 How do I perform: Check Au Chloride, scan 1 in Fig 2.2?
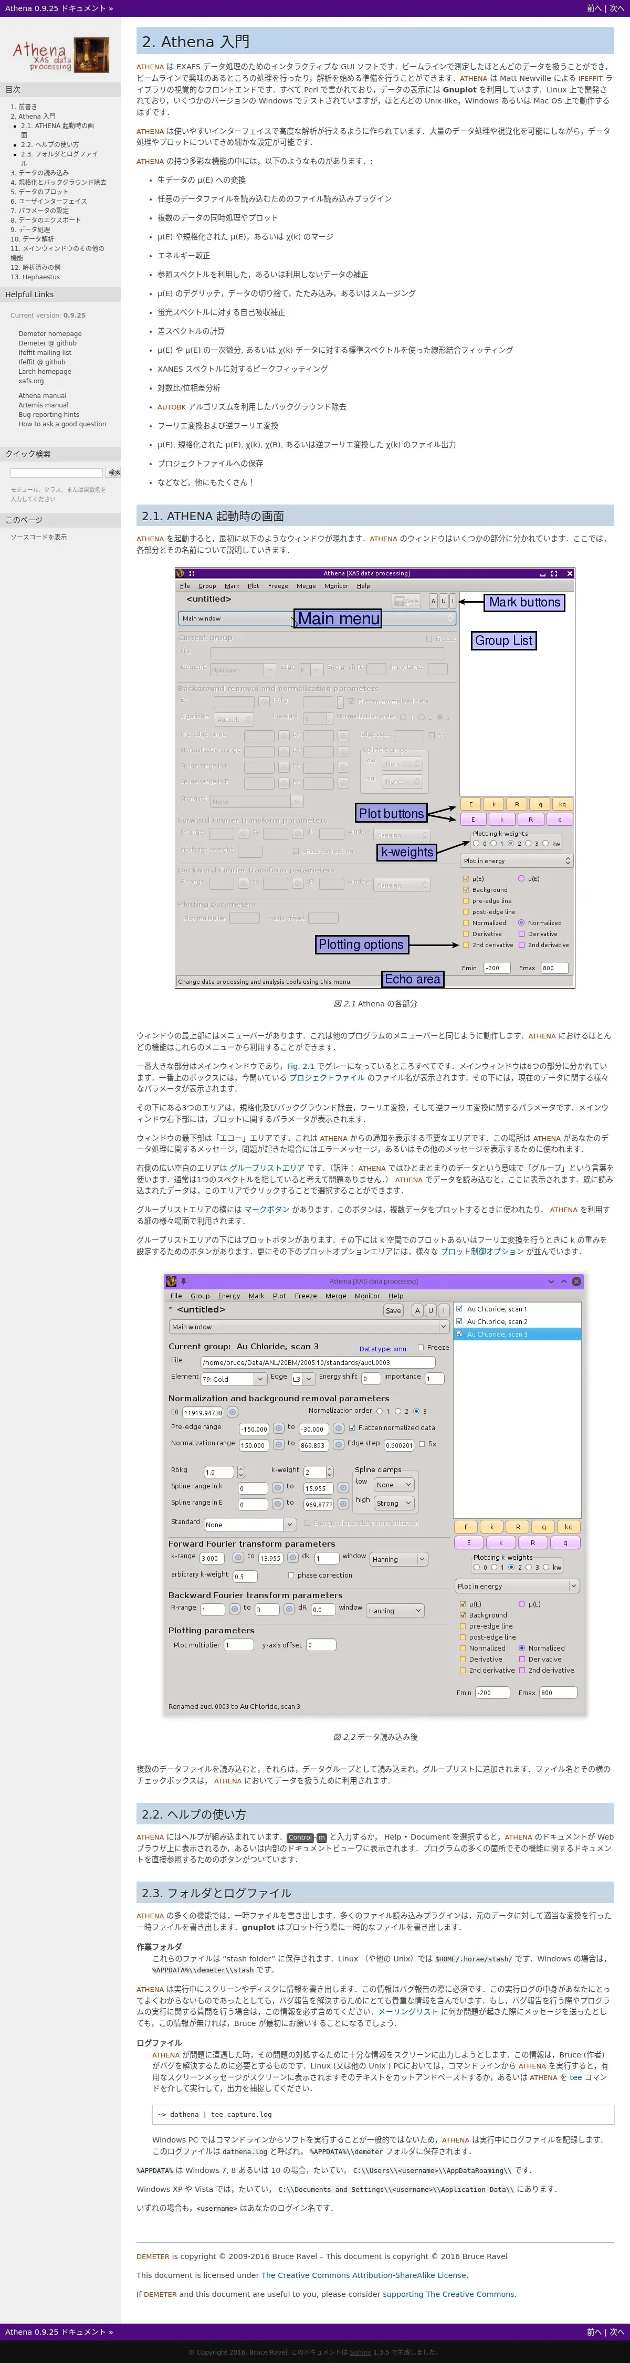click(459, 1309)
